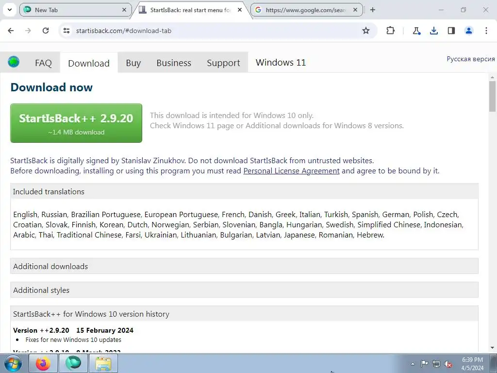Click 'Fixes for new Windows 10 updates' text
The image size is (497, 373).
pyautogui.click(x=73, y=339)
